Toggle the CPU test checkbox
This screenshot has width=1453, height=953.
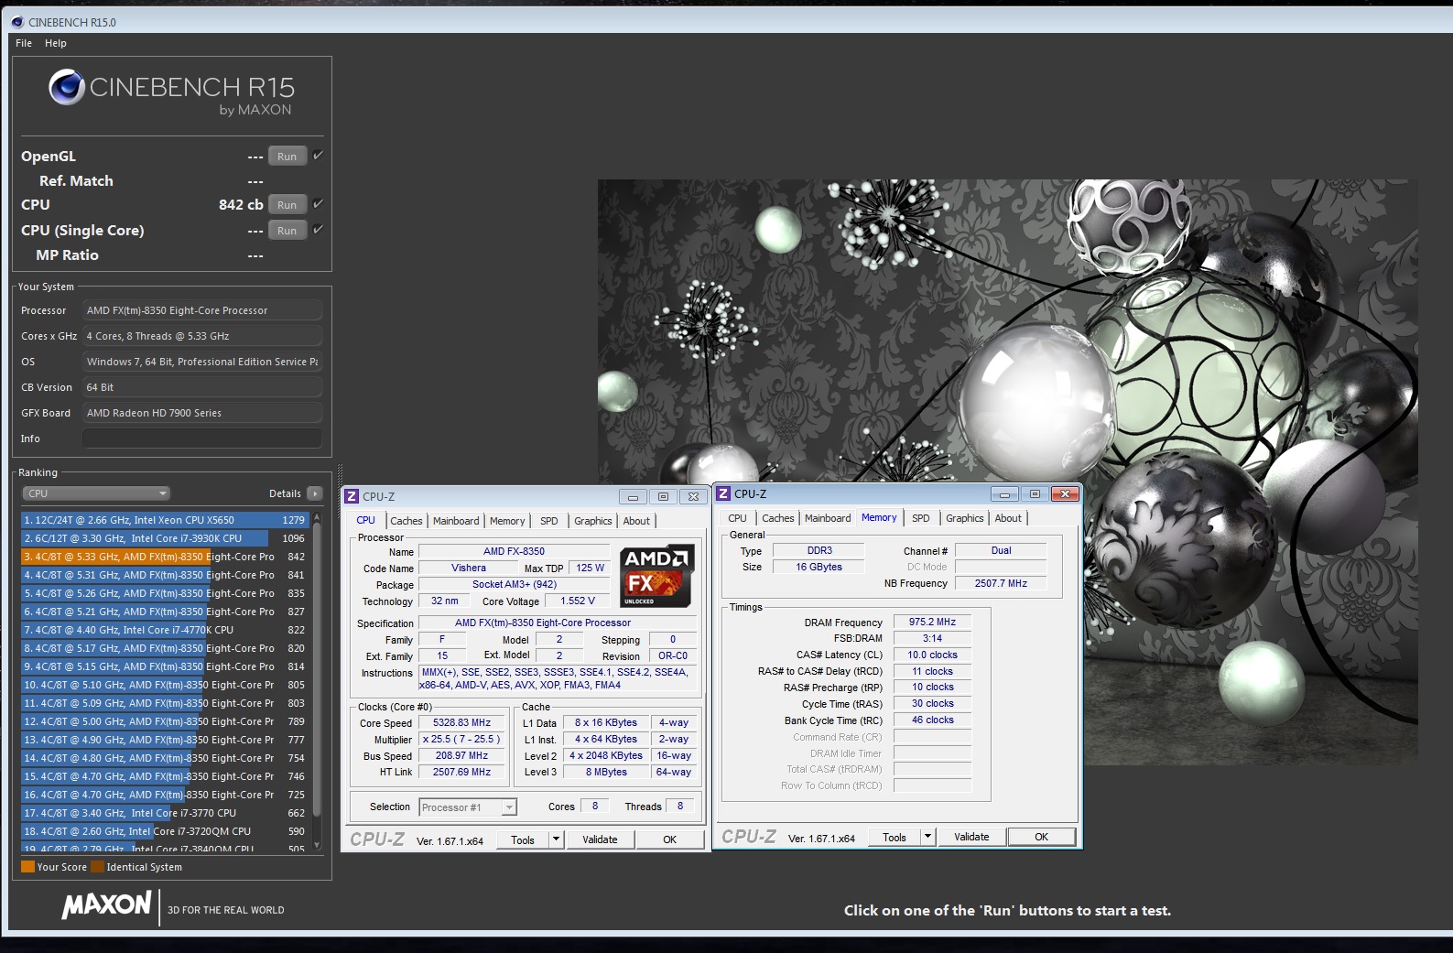coord(318,204)
